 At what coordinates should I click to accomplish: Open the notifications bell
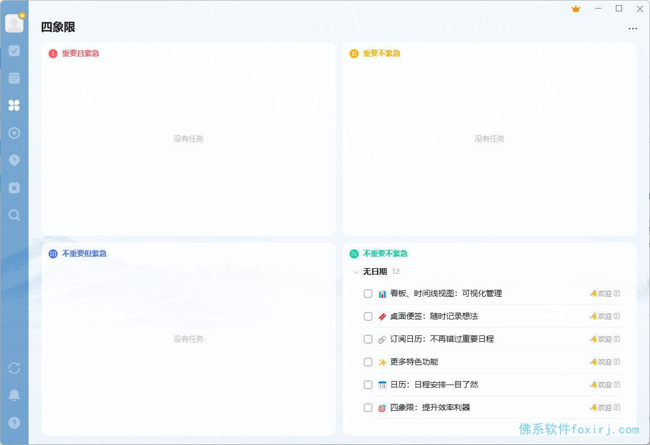[x=14, y=395]
